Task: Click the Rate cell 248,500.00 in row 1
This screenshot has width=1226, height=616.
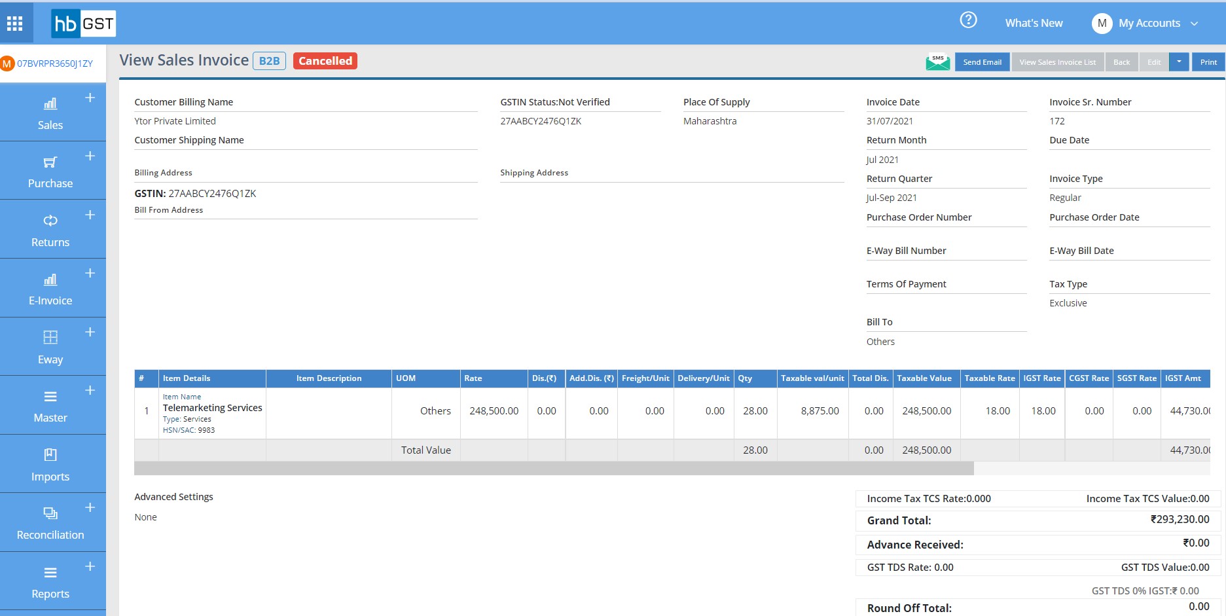Action: 494,411
